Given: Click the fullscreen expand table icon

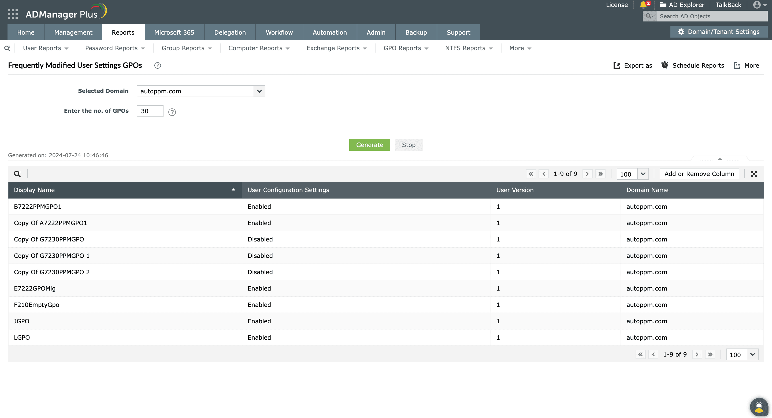Looking at the screenshot, I should pos(754,174).
